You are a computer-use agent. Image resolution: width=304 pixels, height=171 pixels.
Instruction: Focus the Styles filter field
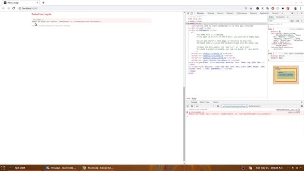(x=278, y=21)
